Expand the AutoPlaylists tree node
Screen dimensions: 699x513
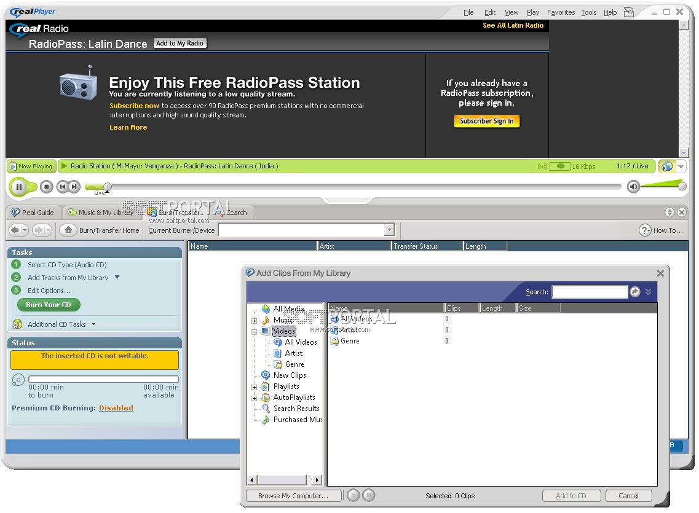254,399
